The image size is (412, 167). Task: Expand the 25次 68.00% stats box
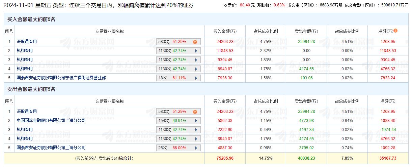tap(195, 148)
